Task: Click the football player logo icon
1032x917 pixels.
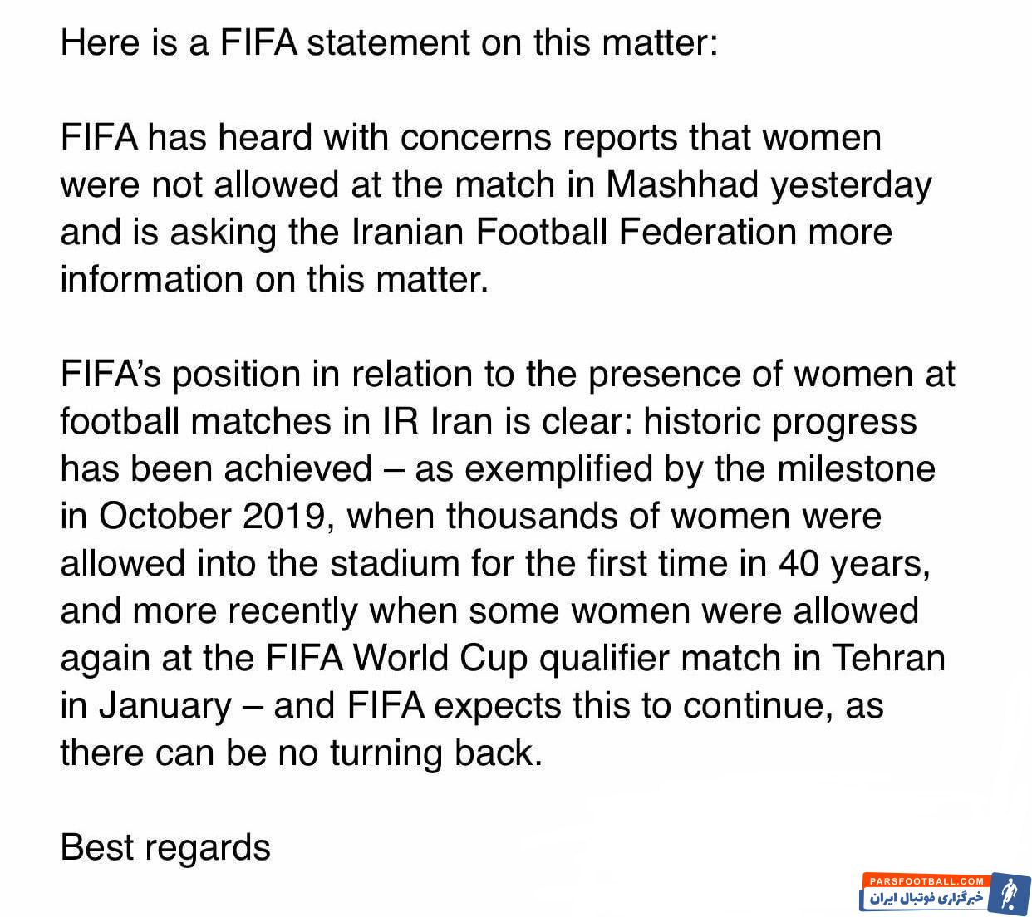Action: 1009,894
